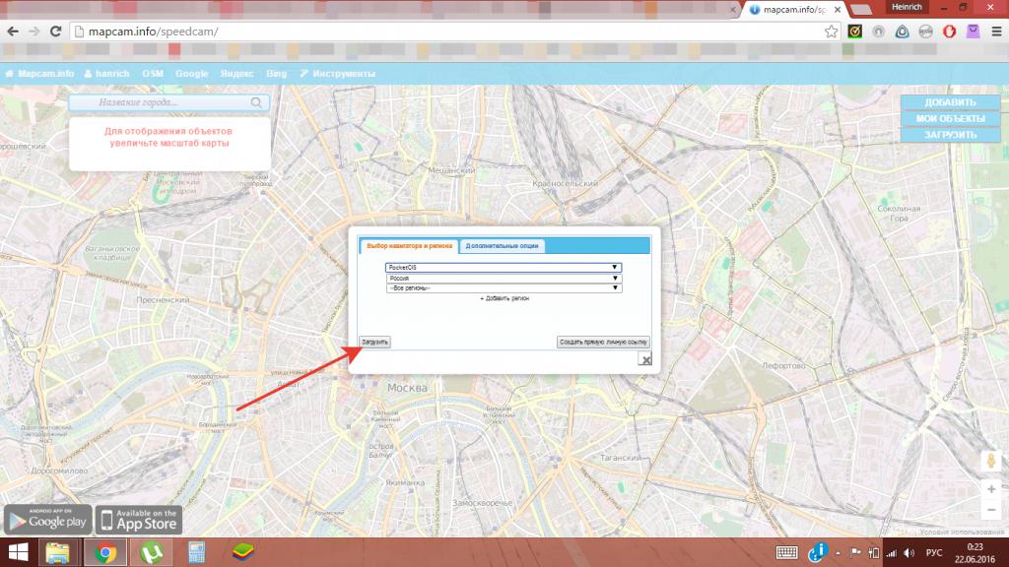The width and height of the screenshot is (1009, 567).
Task: Select the Выбор навигатора и региона tab
Action: (x=408, y=246)
